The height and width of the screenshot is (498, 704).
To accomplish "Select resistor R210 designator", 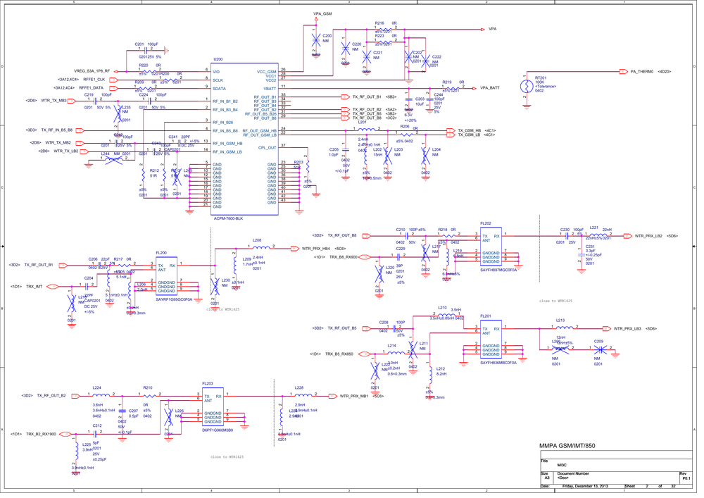I will pos(148,387).
